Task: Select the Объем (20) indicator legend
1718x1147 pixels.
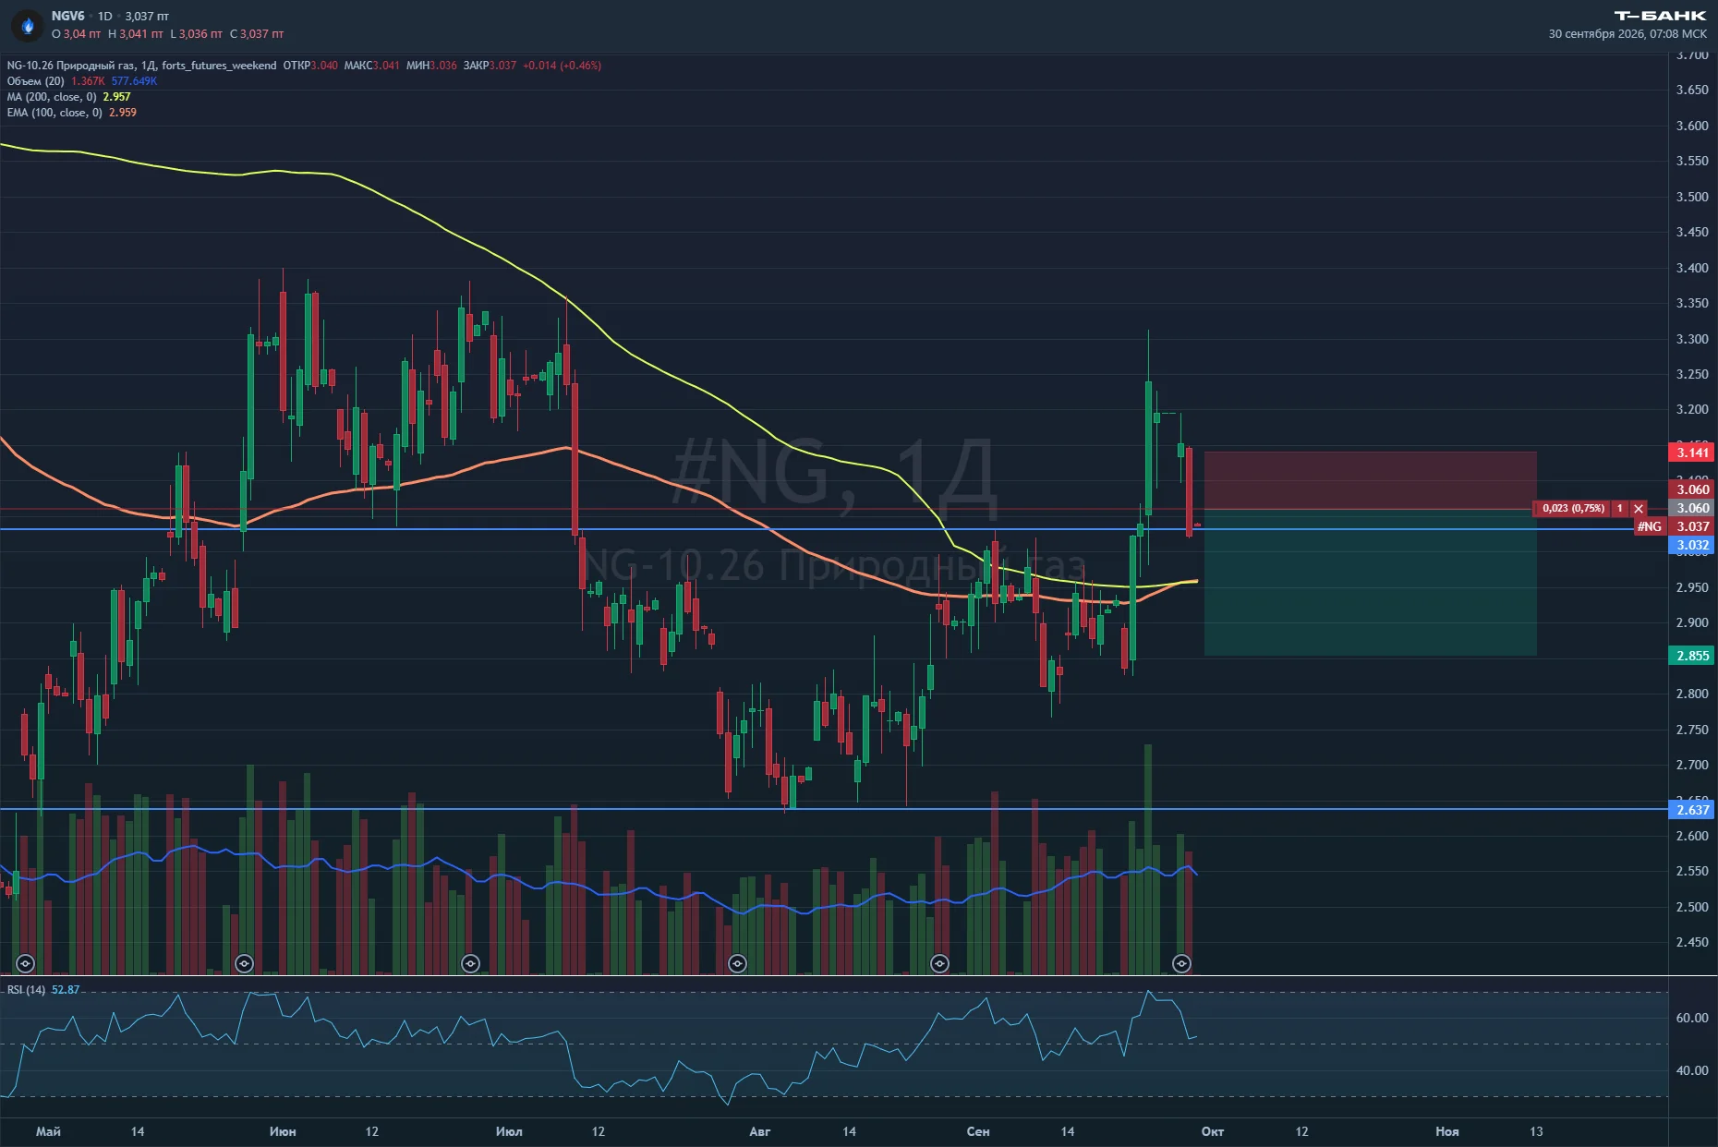Action: pos(35,81)
